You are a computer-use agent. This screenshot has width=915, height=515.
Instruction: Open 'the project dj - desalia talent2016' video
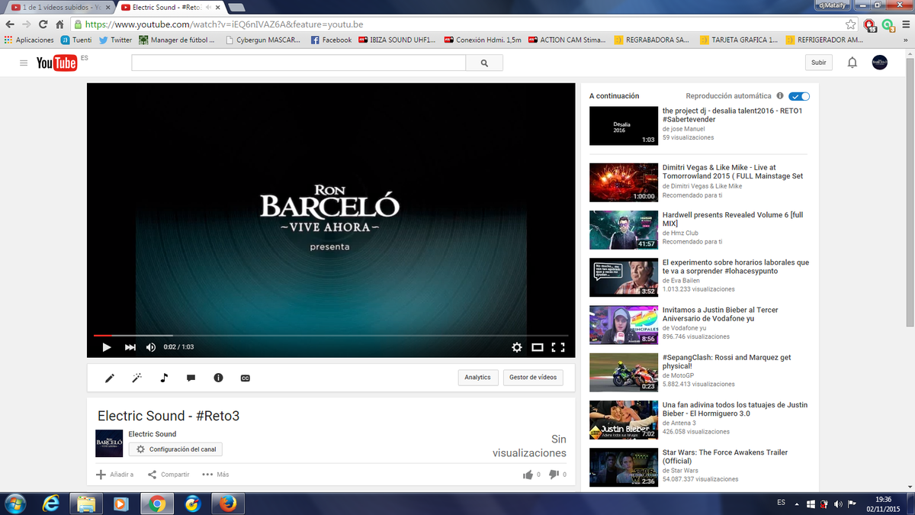point(732,115)
